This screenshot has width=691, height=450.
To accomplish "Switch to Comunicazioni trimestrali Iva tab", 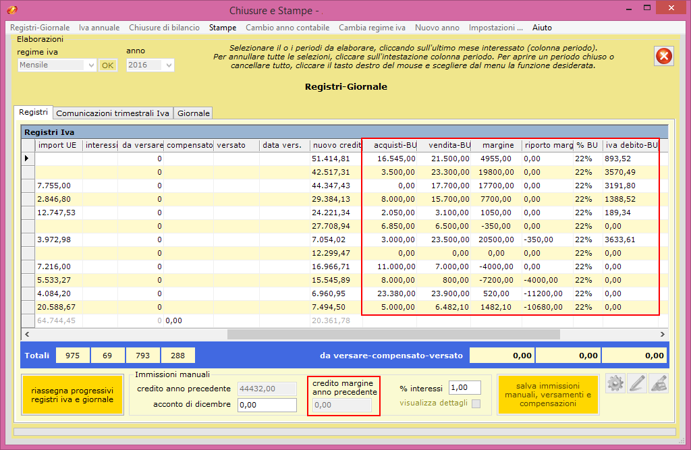I will point(113,113).
